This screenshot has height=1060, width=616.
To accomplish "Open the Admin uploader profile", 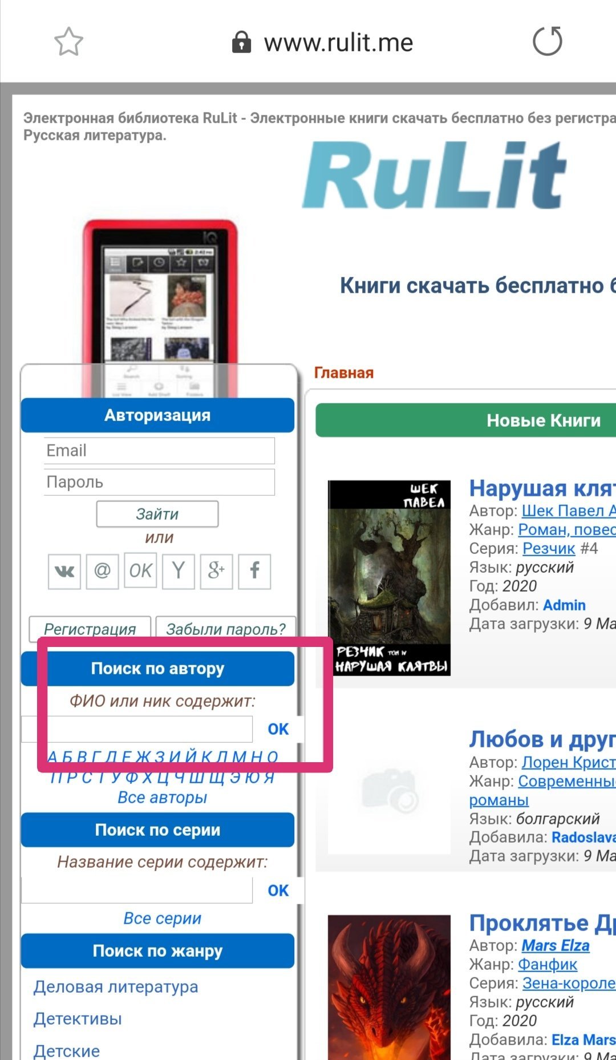I will [564, 605].
